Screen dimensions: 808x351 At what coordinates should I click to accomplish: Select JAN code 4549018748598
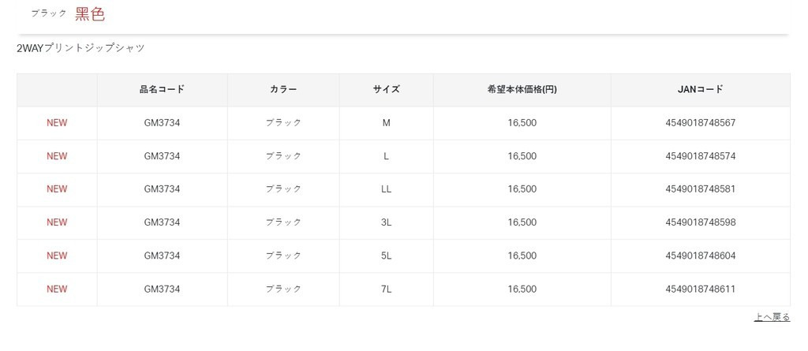tap(700, 222)
